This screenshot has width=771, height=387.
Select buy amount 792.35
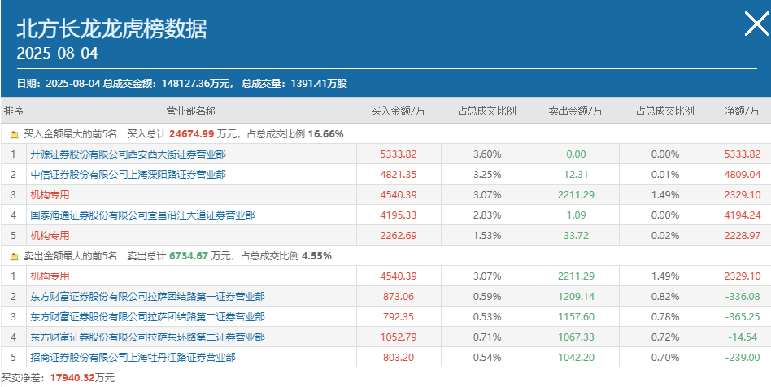[x=399, y=317]
